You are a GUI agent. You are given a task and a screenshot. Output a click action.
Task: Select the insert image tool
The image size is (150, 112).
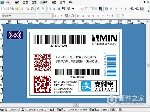click(95, 9)
